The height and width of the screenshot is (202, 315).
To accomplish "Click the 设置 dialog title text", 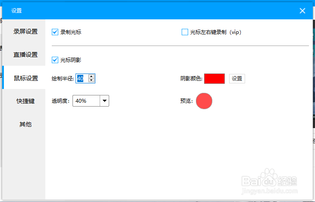I will [16, 11].
